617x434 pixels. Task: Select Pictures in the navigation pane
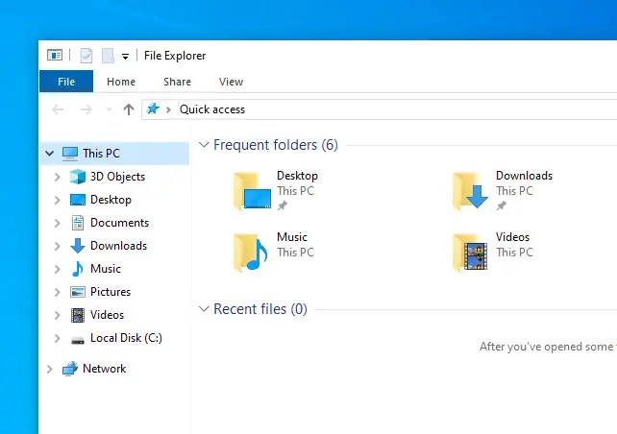tap(110, 292)
